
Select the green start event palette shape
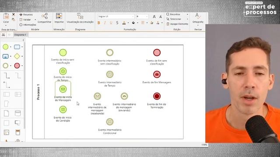(x=6, y=47)
